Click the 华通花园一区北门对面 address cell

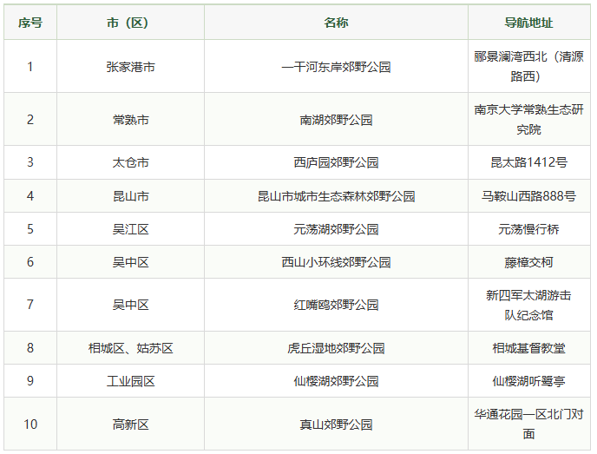(528, 424)
